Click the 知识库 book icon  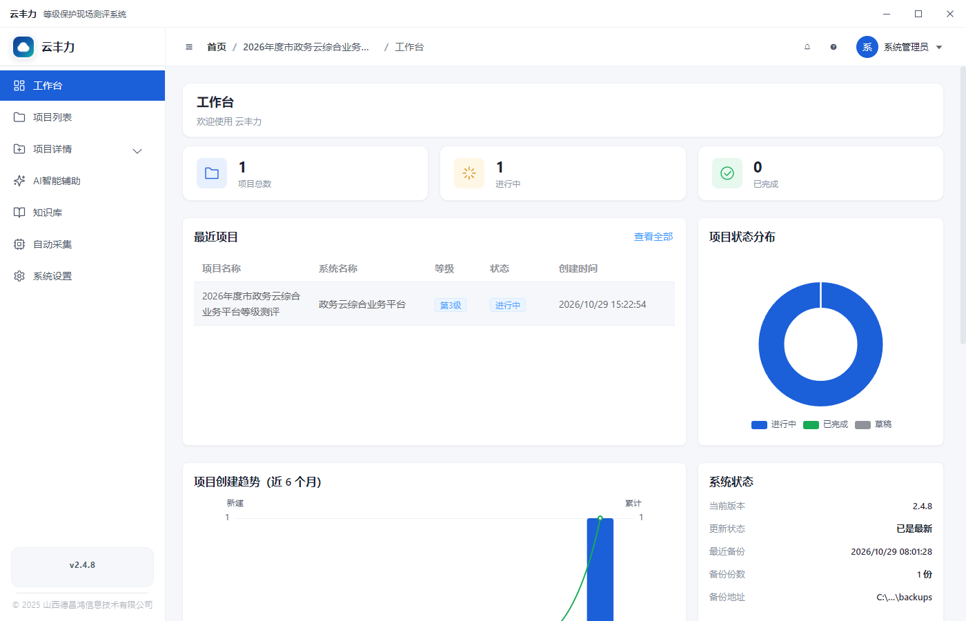[19, 213]
